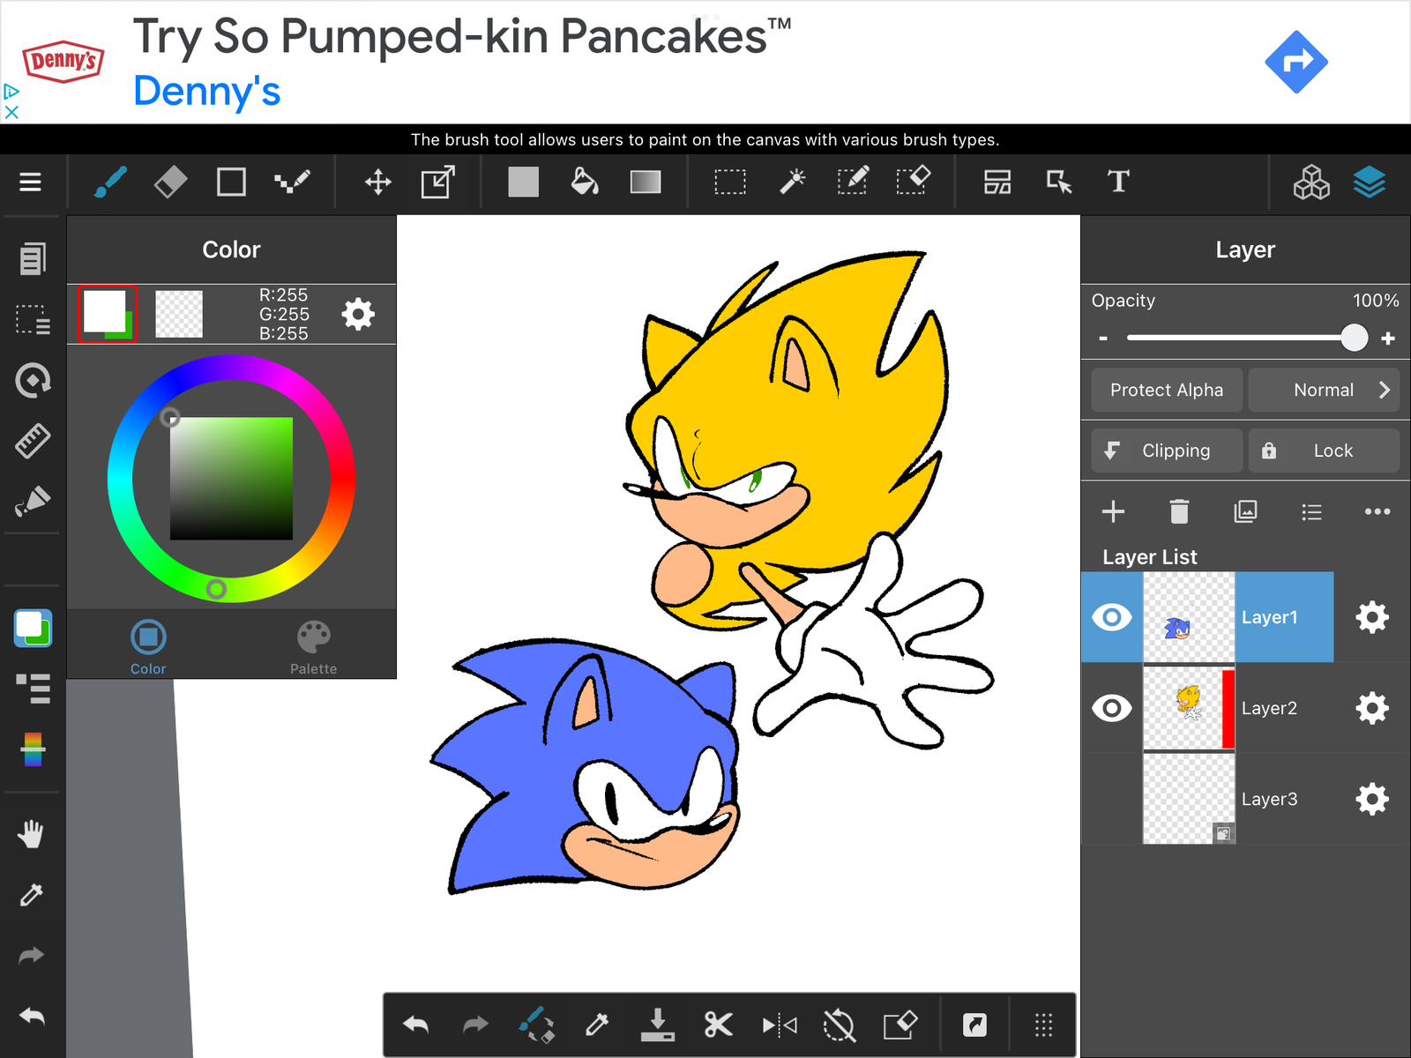The height and width of the screenshot is (1058, 1411).
Task: Click the clear layer icon
Action: 900,1024
